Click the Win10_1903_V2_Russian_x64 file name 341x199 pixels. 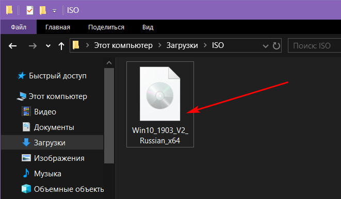click(x=160, y=136)
